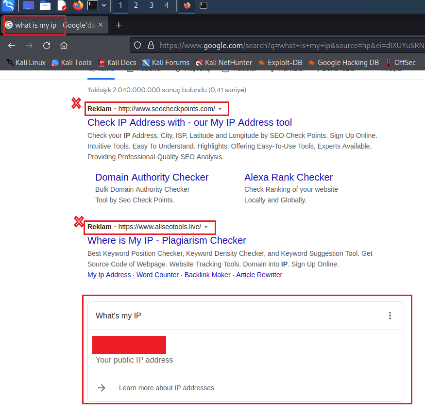
Task: Launch the file manager from the panel
Action: click(45, 6)
